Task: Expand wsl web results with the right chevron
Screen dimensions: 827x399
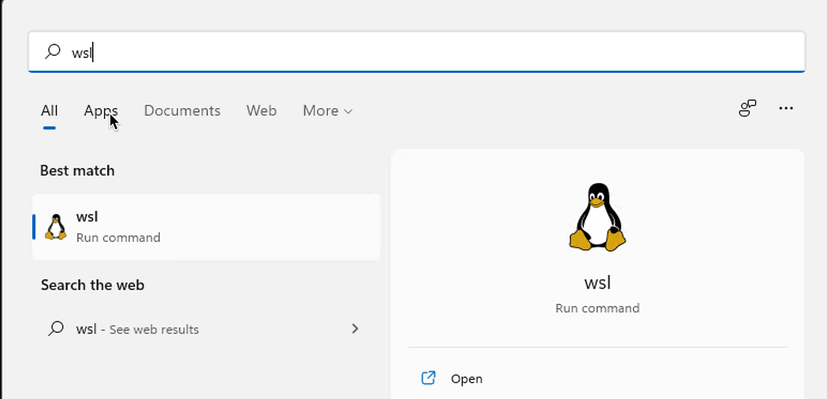Action: [x=355, y=329]
